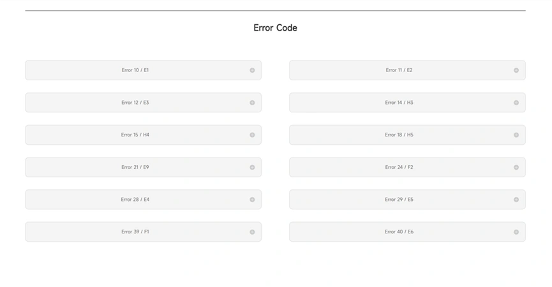This screenshot has height=287, width=552.
Task: Click plus icon beside Error 14 / H3
Action: click(516, 103)
